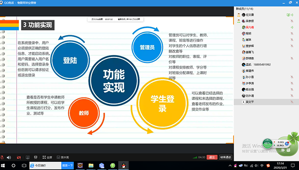Viewport: 299px width, 170px height.
Task: Click the presentation whiteboard icon
Action: click(x=35, y=158)
